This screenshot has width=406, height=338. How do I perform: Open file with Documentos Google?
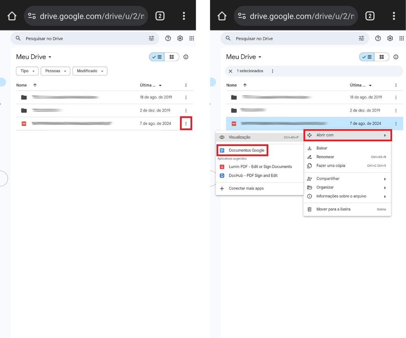(x=246, y=150)
